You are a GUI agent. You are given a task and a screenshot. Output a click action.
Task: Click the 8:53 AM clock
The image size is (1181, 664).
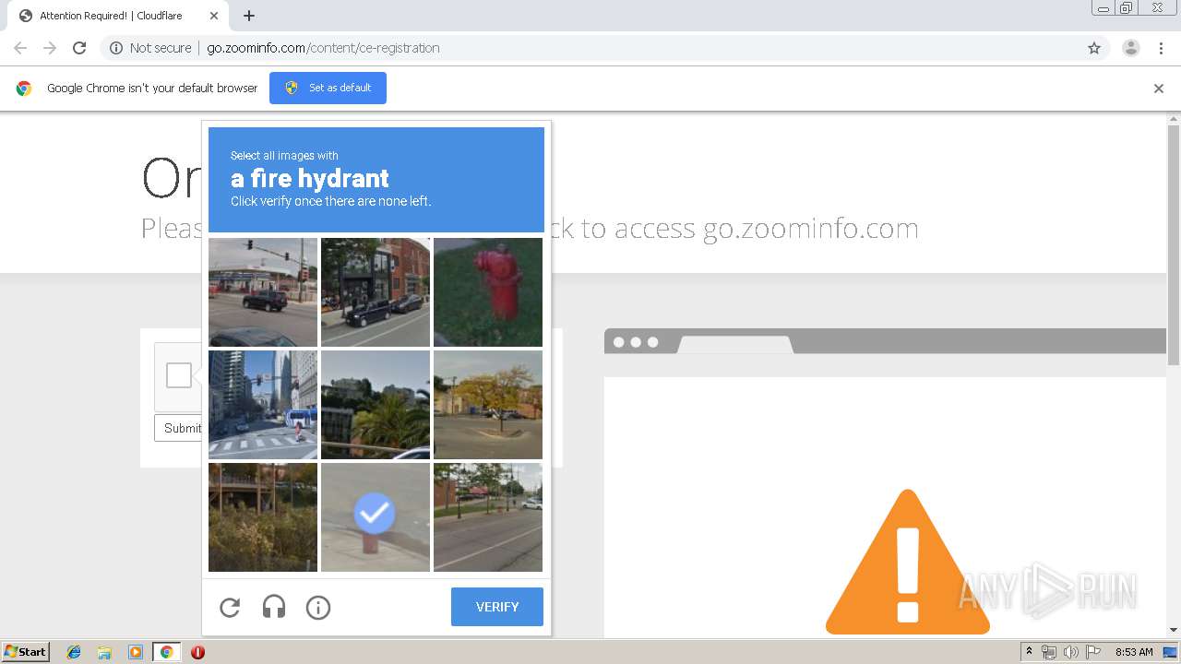(x=1134, y=652)
